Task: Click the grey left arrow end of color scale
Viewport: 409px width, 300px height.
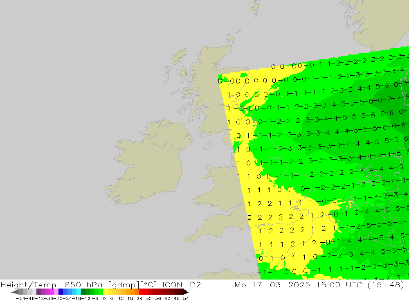Action: pos(15,292)
